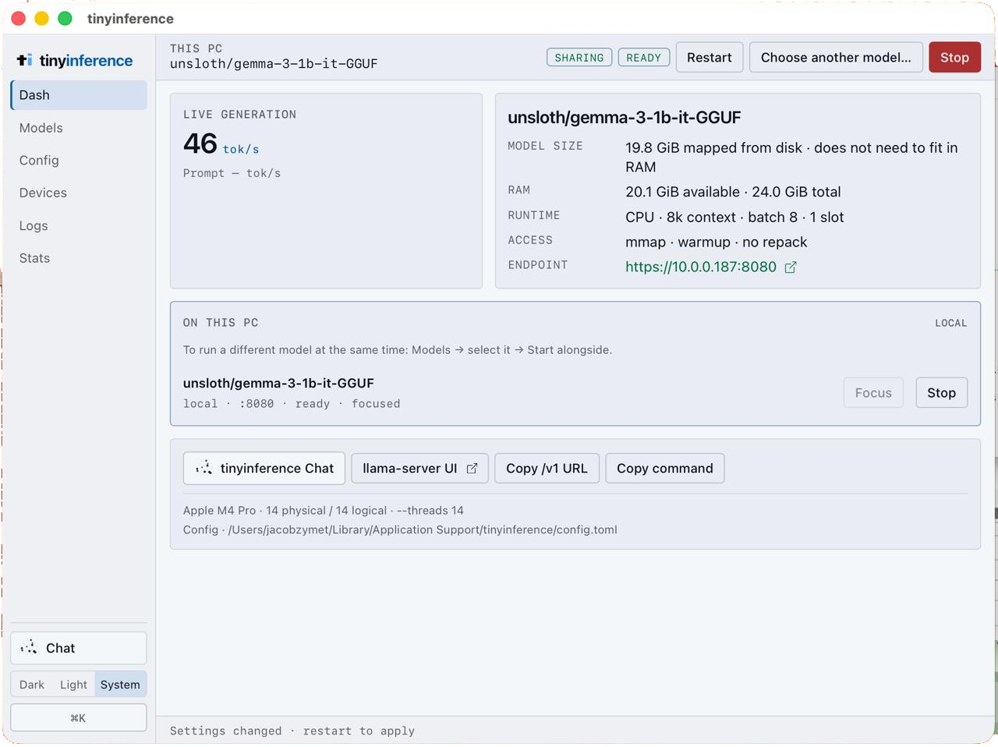998x747 pixels.
Task: Click the 'Prompt — tok/s' text
Action: pyautogui.click(x=232, y=173)
